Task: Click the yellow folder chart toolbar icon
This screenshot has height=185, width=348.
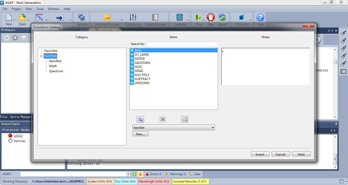Action: coord(107,18)
